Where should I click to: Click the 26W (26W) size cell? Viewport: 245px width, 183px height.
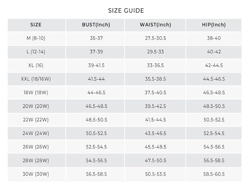pos(36,147)
